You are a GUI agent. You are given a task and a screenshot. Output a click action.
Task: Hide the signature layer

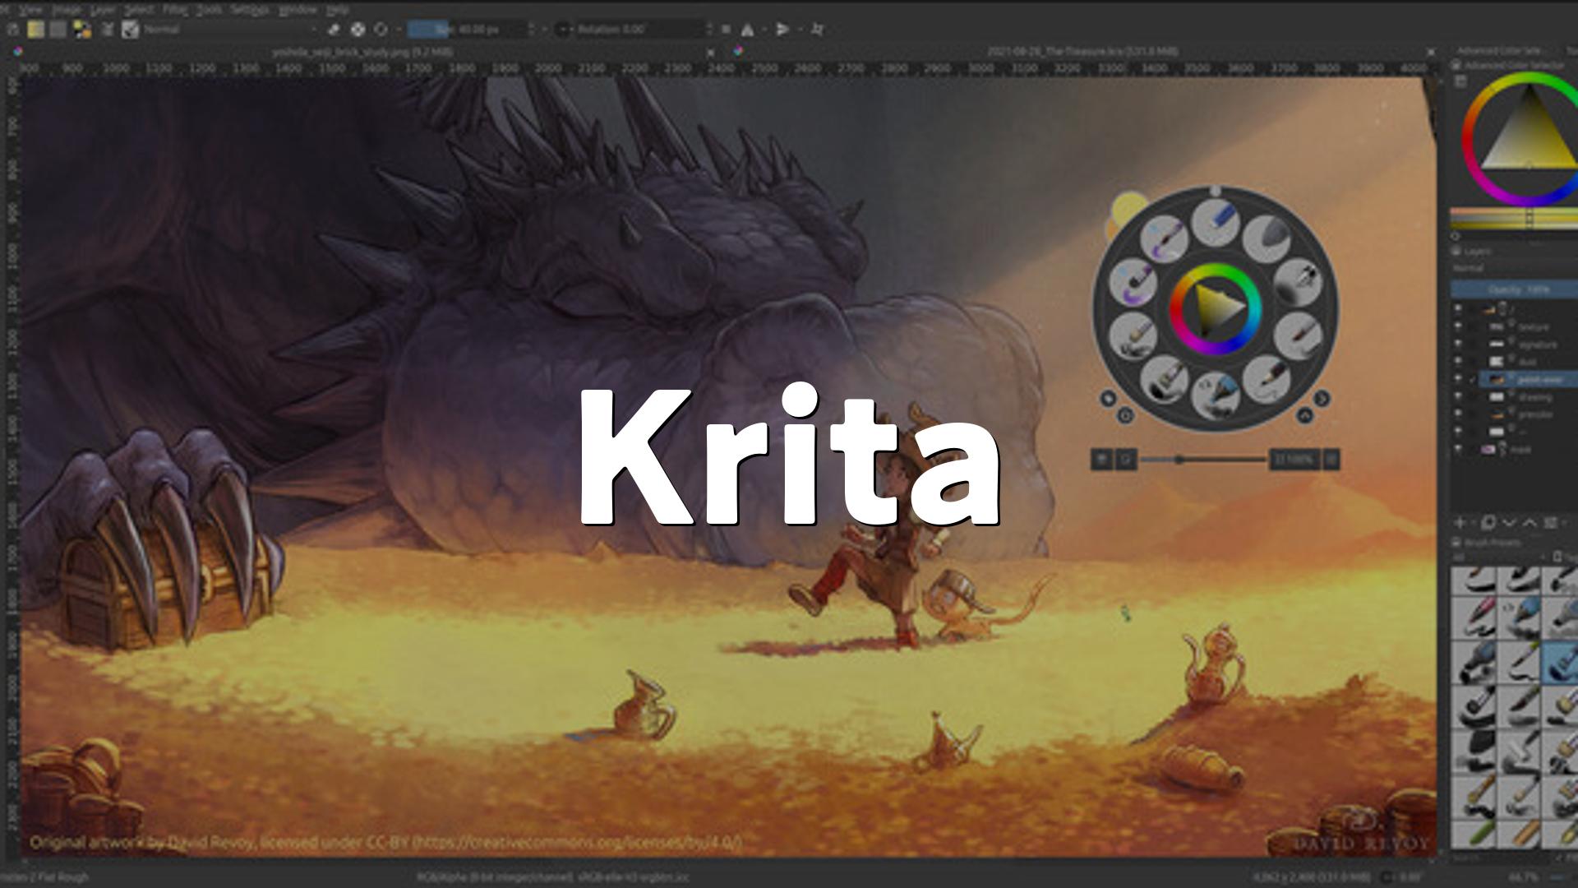(x=1459, y=345)
